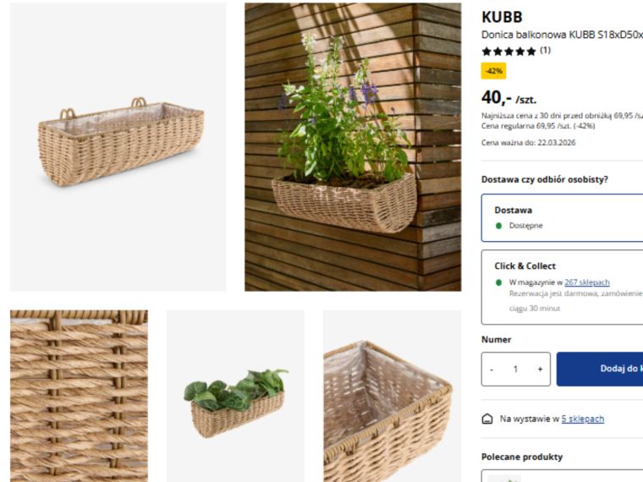Open the review count (1) link
Screen dimensions: 643x482
click(x=545, y=51)
